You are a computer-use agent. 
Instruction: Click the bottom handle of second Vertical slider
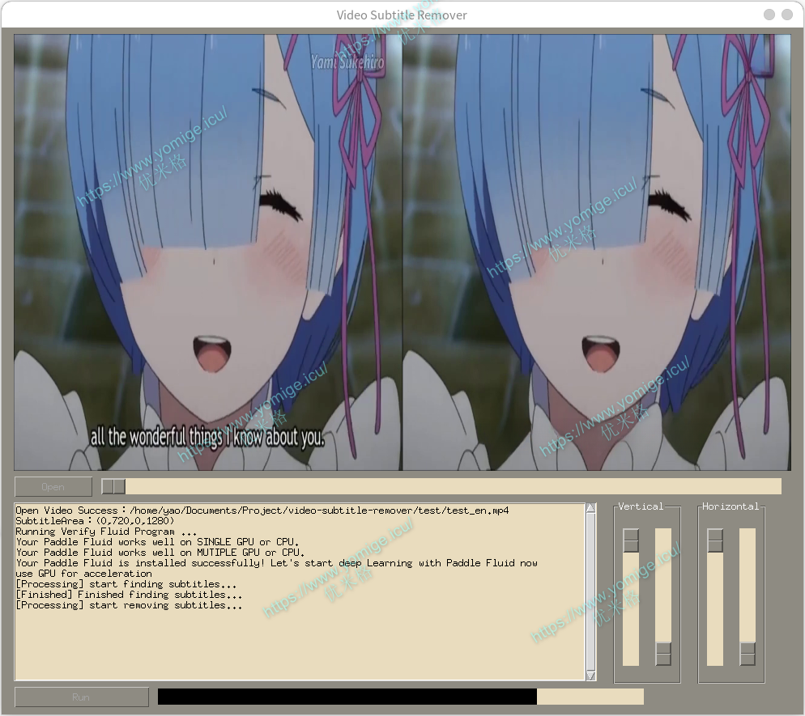[664, 652]
